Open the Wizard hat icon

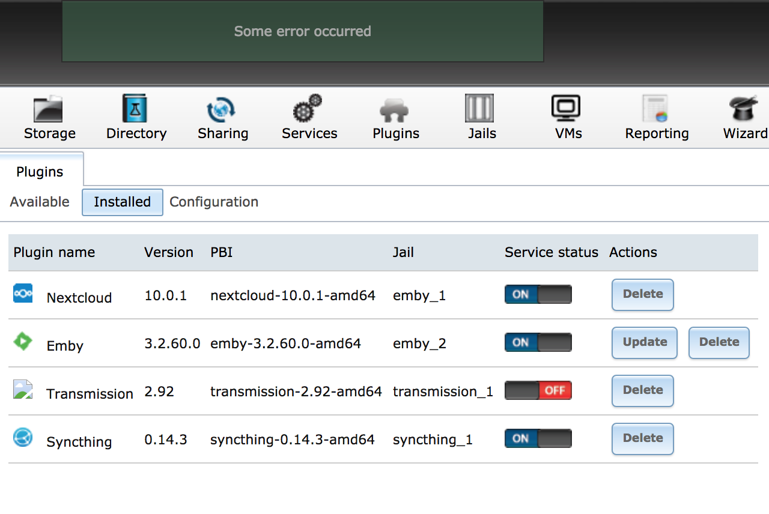coord(744,109)
